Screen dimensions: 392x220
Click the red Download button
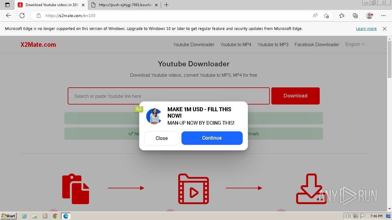click(x=296, y=96)
